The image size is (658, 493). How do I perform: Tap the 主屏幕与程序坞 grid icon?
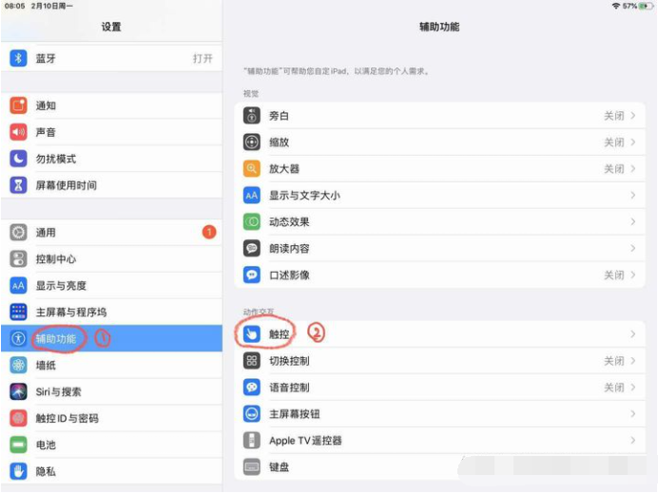(18, 312)
